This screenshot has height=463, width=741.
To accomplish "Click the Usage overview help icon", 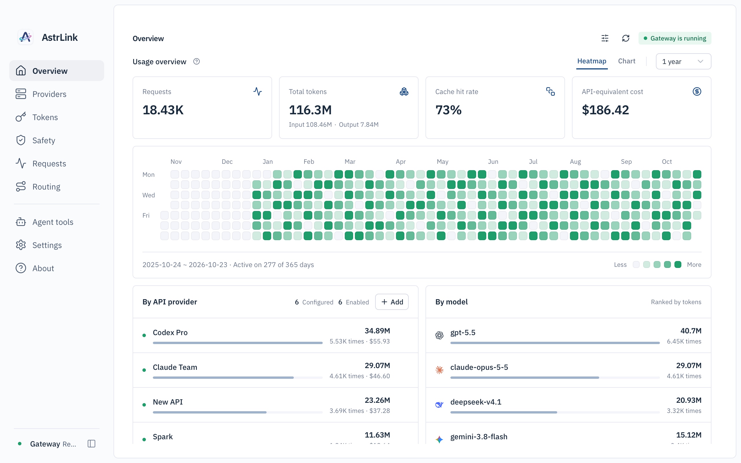I will tap(197, 62).
